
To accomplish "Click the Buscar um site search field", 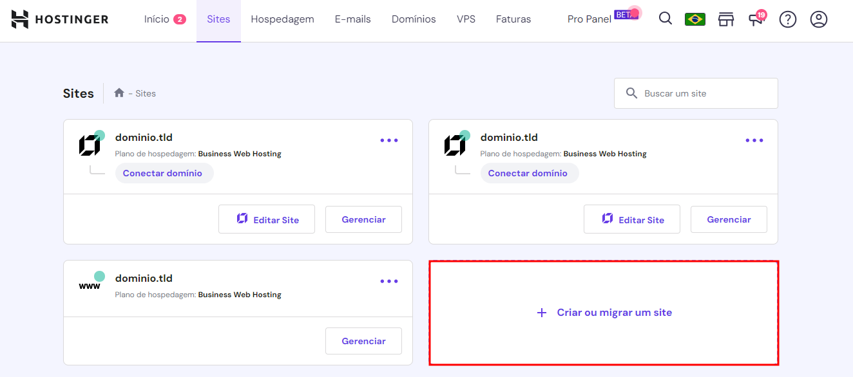I will pos(696,93).
